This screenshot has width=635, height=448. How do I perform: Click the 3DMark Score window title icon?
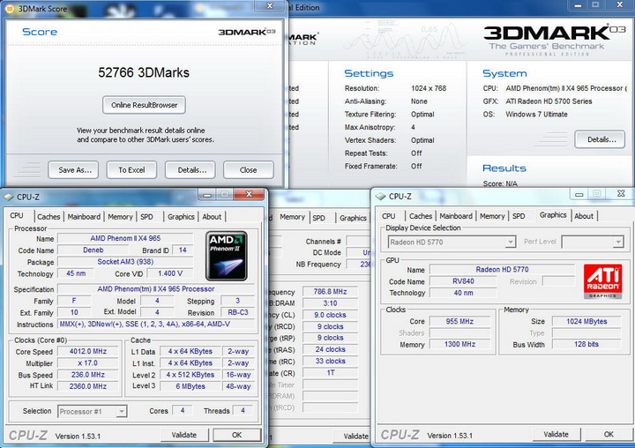(x=10, y=8)
